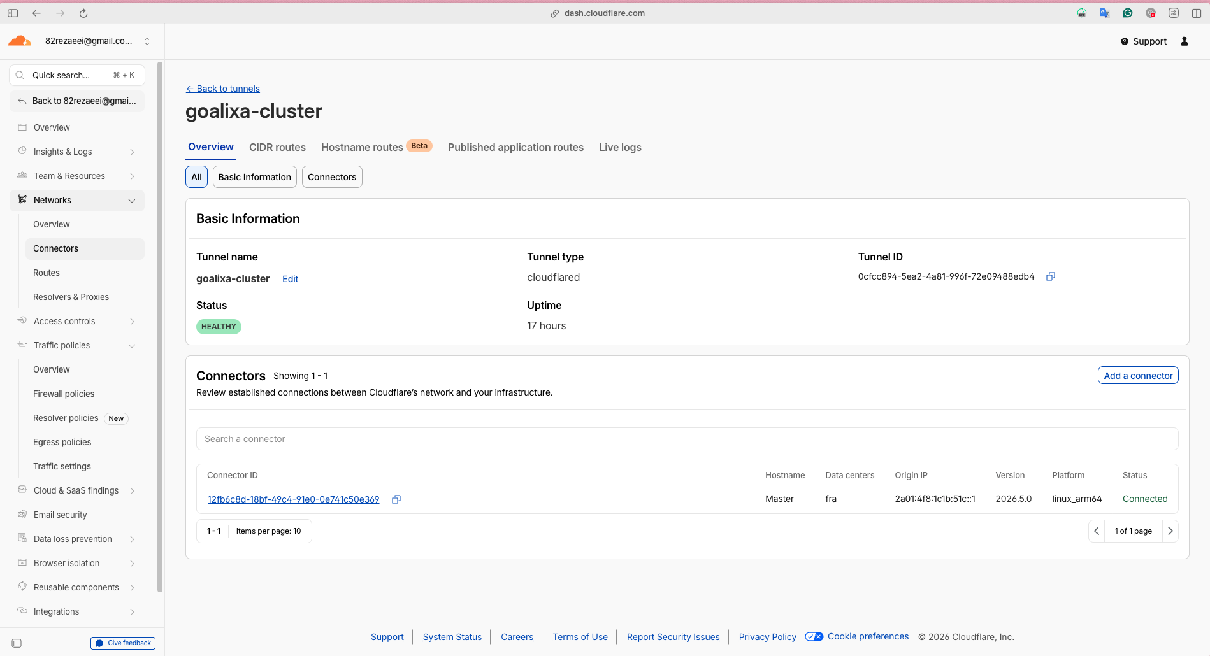Click the Team & Resources icon
Image resolution: width=1210 pixels, height=656 pixels.
pos(22,176)
